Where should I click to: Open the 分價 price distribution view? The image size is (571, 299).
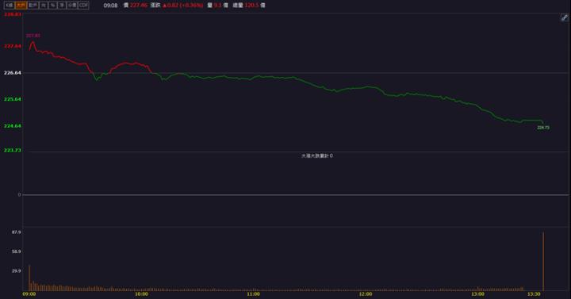[72, 5]
